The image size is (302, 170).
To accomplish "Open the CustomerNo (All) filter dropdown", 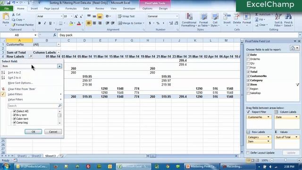I will point(59,44).
